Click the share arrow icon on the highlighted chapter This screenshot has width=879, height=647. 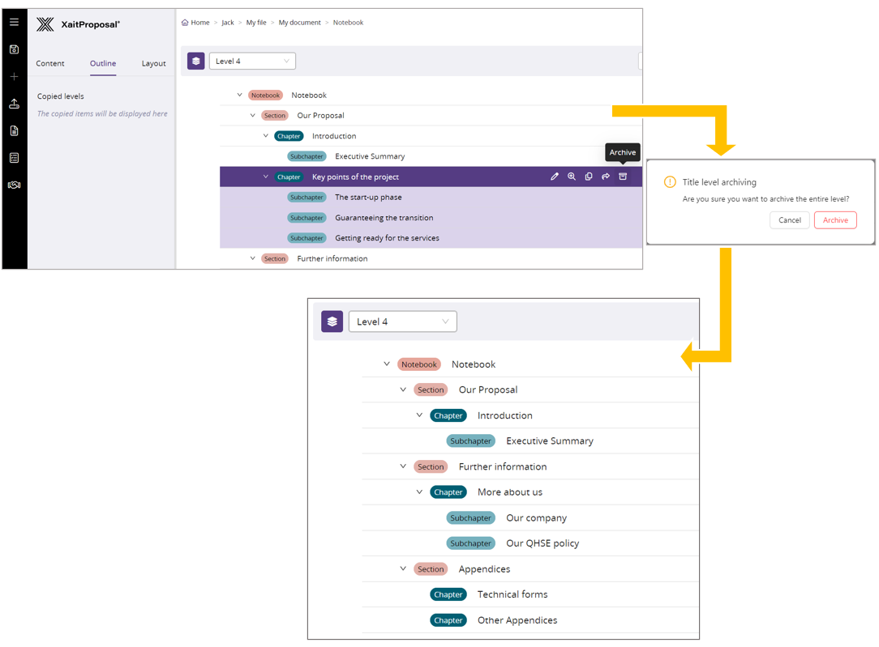click(x=606, y=177)
